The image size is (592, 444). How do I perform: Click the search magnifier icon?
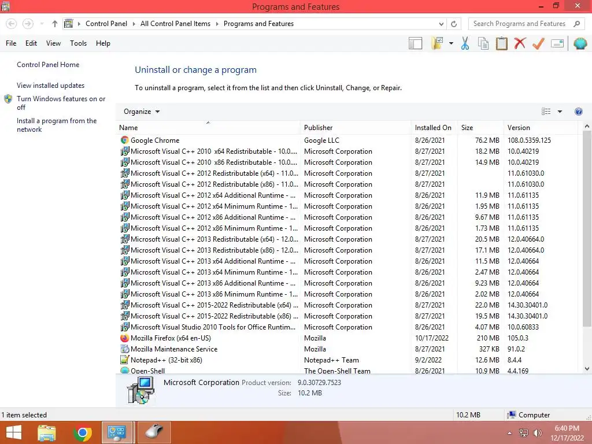[576, 24]
